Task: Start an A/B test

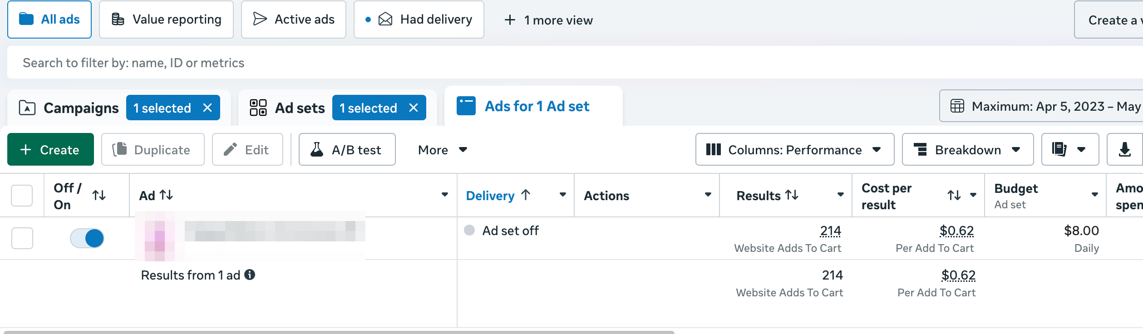Action: (347, 149)
